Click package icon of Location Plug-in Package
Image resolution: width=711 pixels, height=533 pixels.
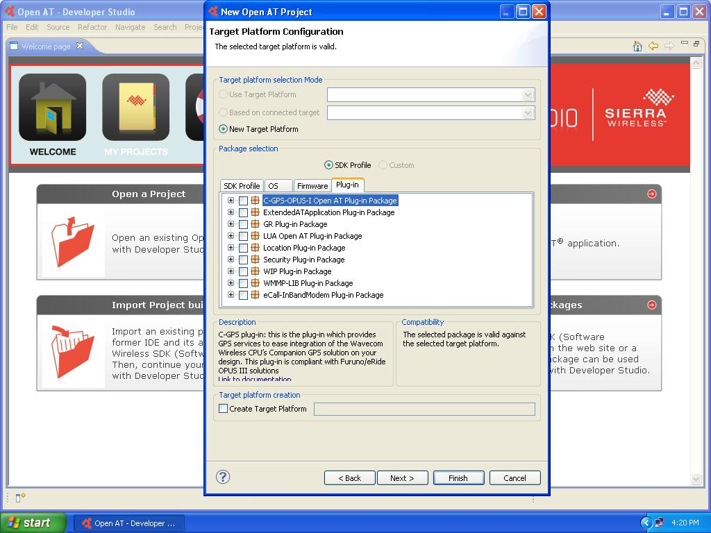pos(256,248)
